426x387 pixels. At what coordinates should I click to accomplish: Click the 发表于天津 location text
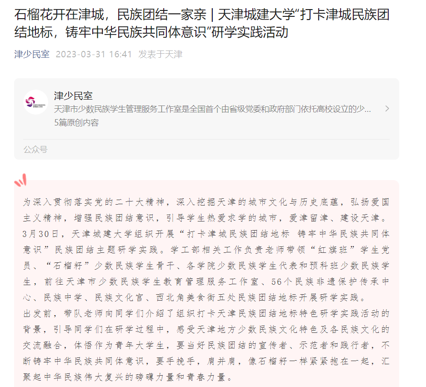[160, 55]
